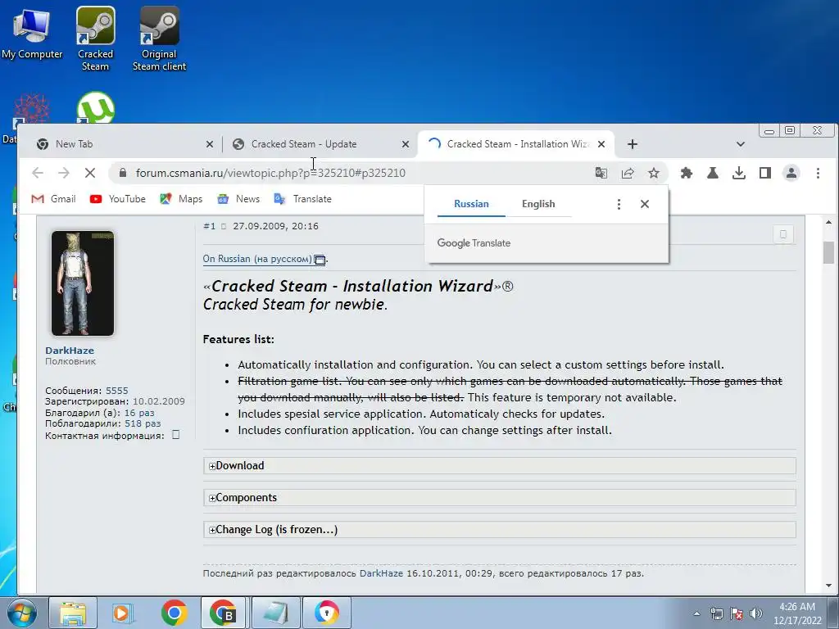Image resolution: width=839 pixels, height=629 pixels.
Task: Click the taskbar clock 4:26 AM
Action: pos(797,613)
